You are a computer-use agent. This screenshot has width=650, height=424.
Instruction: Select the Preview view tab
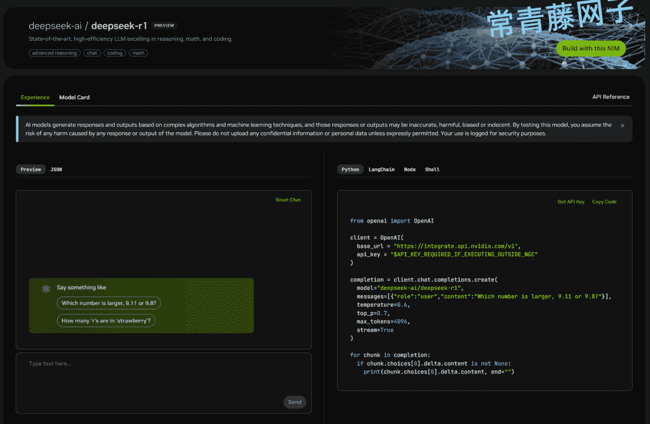(x=31, y=170)
